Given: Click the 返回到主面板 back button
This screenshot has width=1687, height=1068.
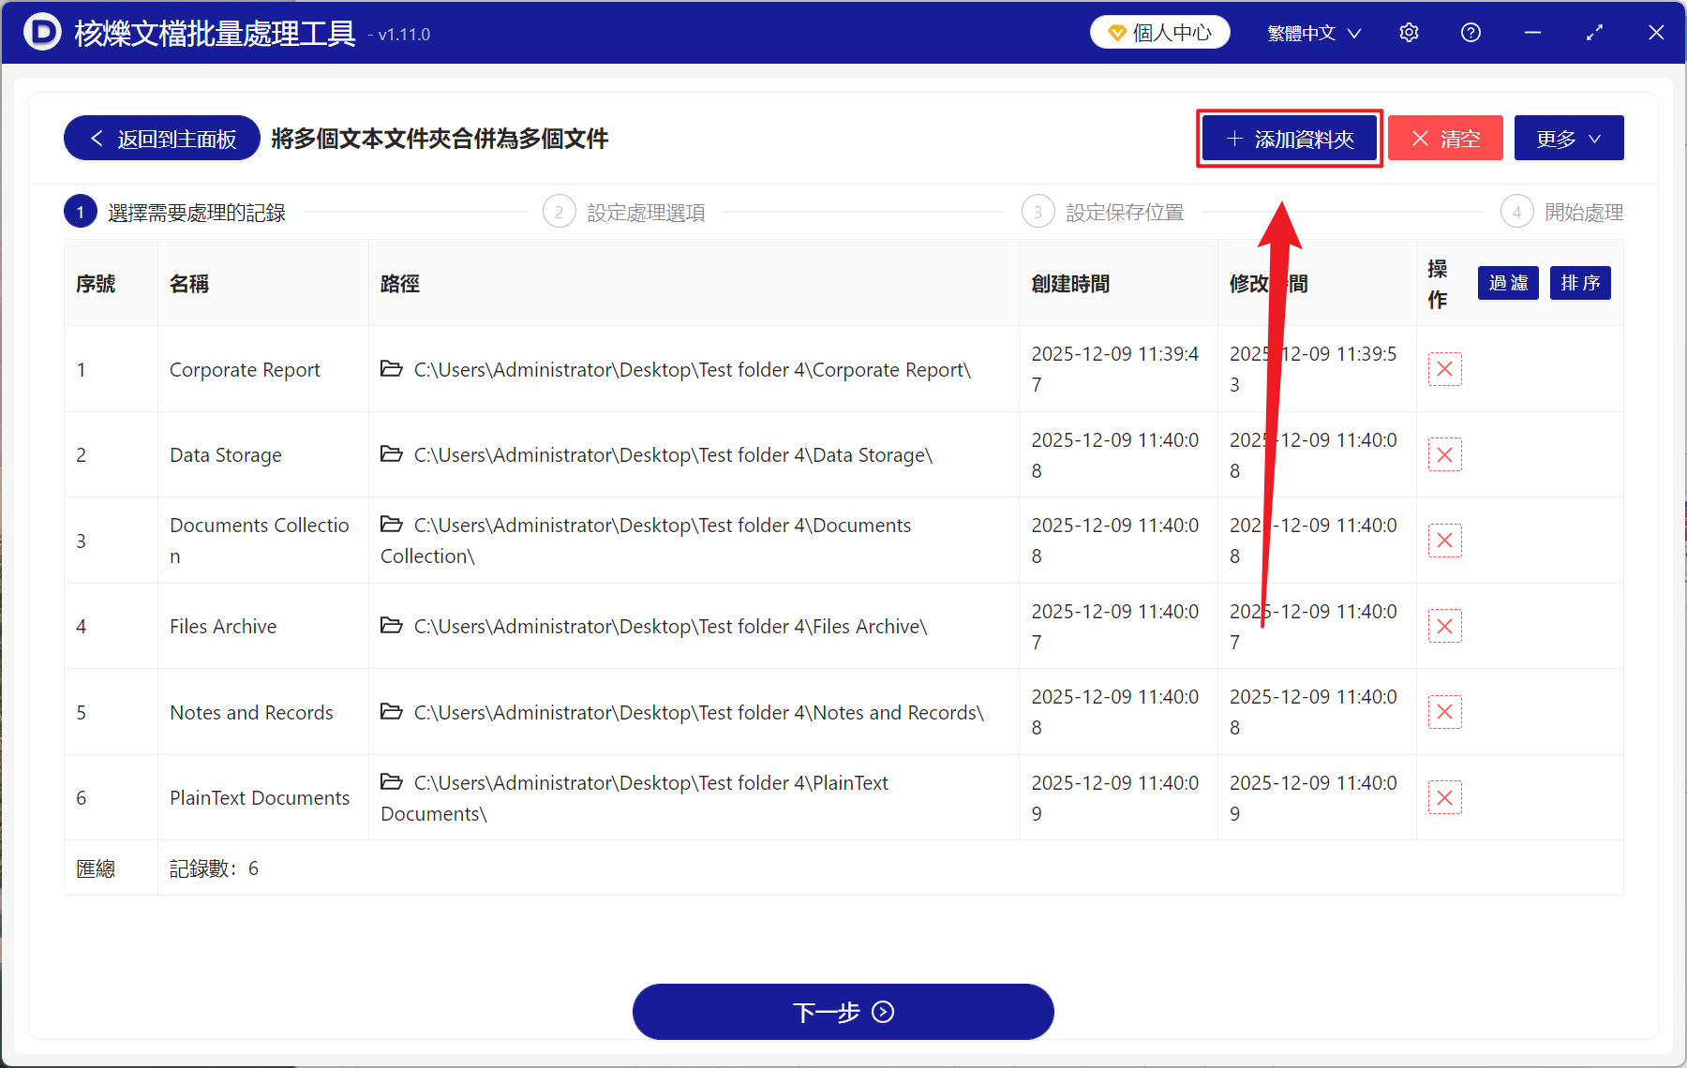Looking at the screenshot, I should coord(160,138).
